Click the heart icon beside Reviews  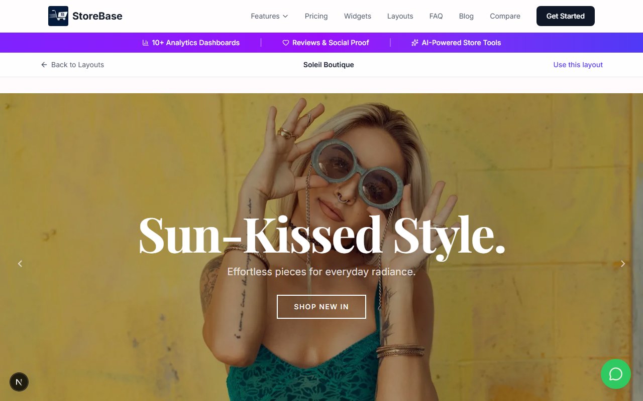(x=286, y=43)
